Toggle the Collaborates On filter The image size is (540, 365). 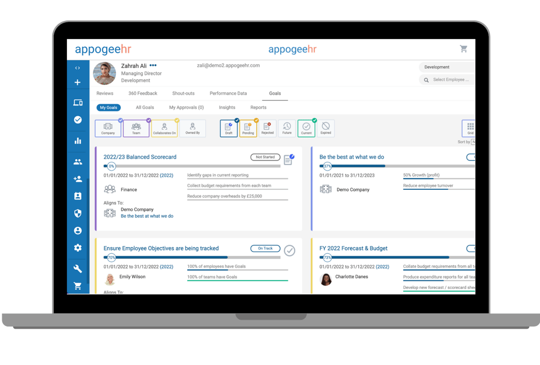tap(164, 128)
